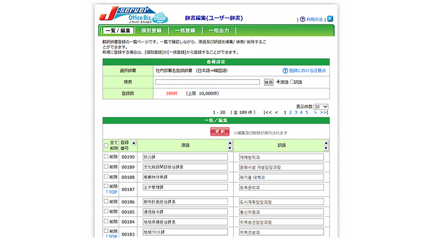Check 削除 for entry 00187
The image size is (432, 240).
[106, 186]
